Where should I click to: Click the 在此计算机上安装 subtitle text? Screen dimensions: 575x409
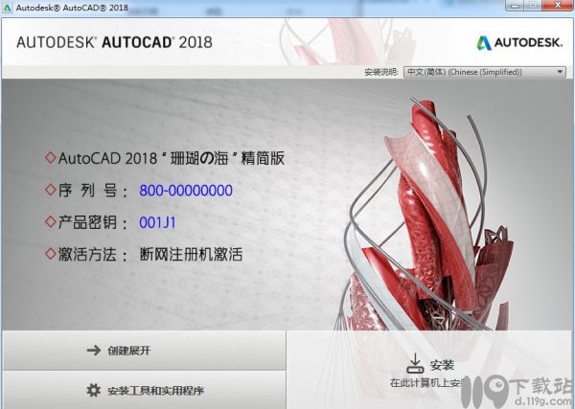425,383
